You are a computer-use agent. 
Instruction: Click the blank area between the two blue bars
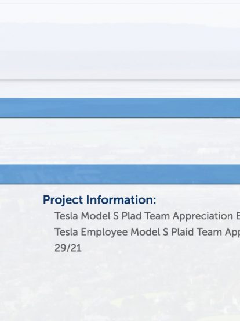[x=120, y=141]
